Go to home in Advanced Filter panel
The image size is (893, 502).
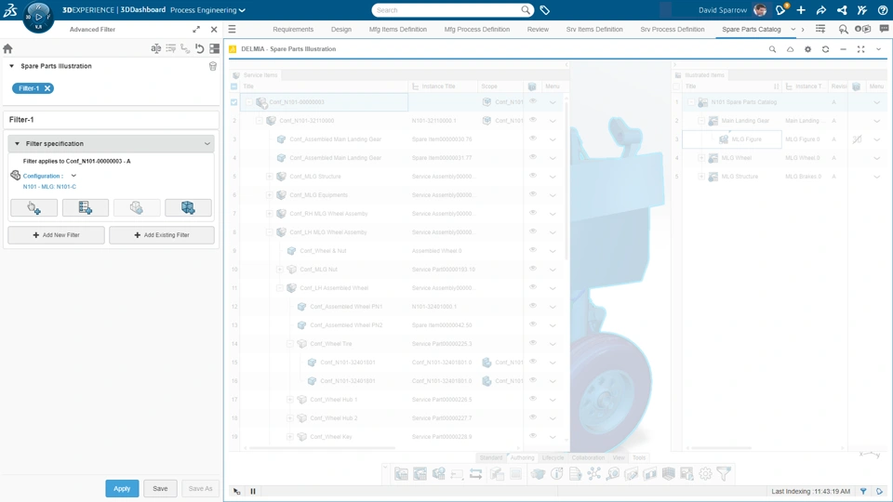pos(7,49)
